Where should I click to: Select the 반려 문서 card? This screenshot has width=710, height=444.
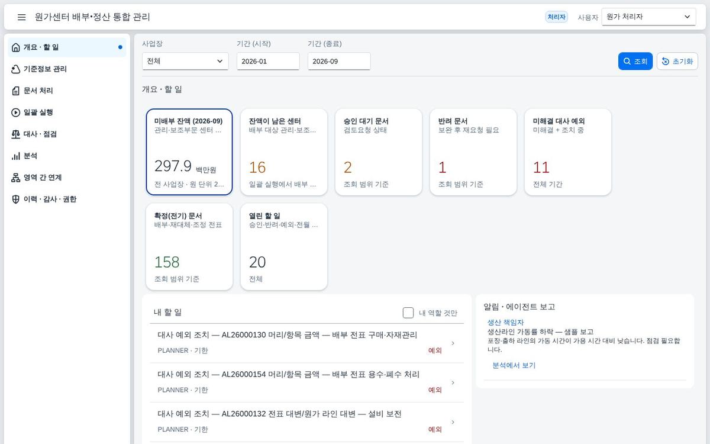(x=473, y=152)
